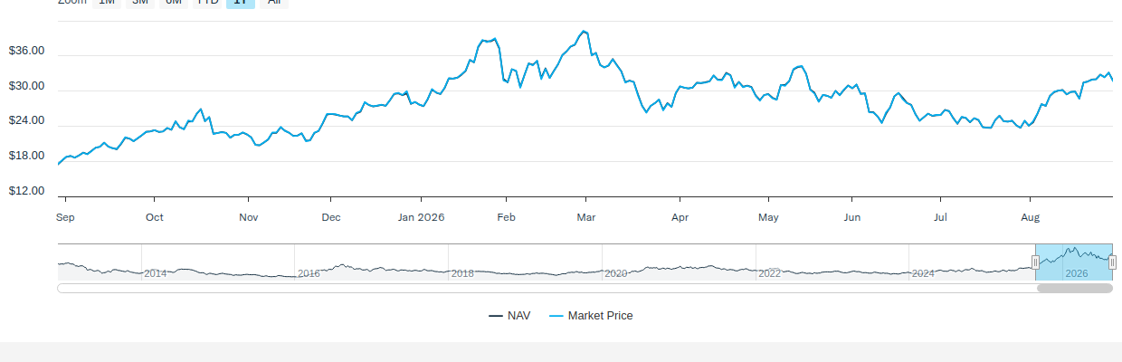Click the $24.00 y-axis label

point(26,120)
